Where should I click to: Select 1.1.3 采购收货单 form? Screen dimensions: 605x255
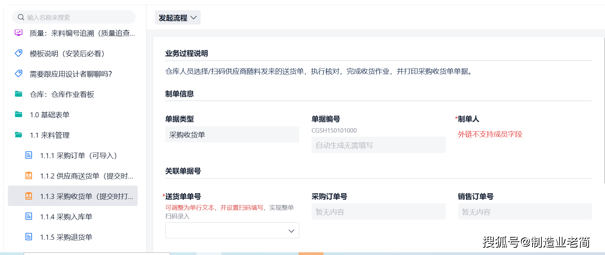(x=73, y=196)
